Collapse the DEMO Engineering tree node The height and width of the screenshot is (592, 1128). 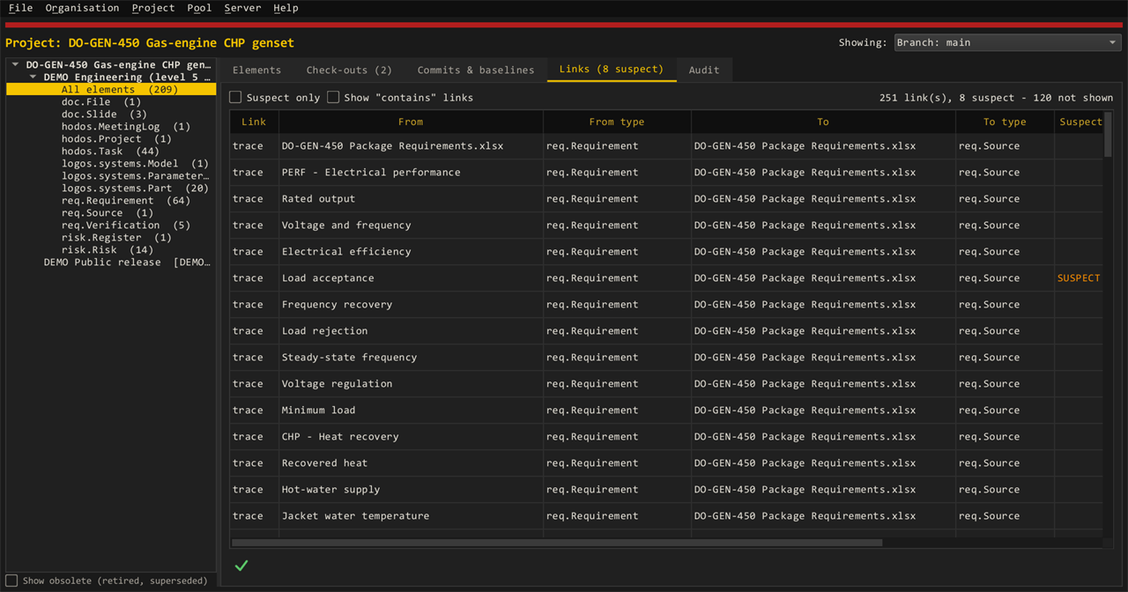(33, 77)
